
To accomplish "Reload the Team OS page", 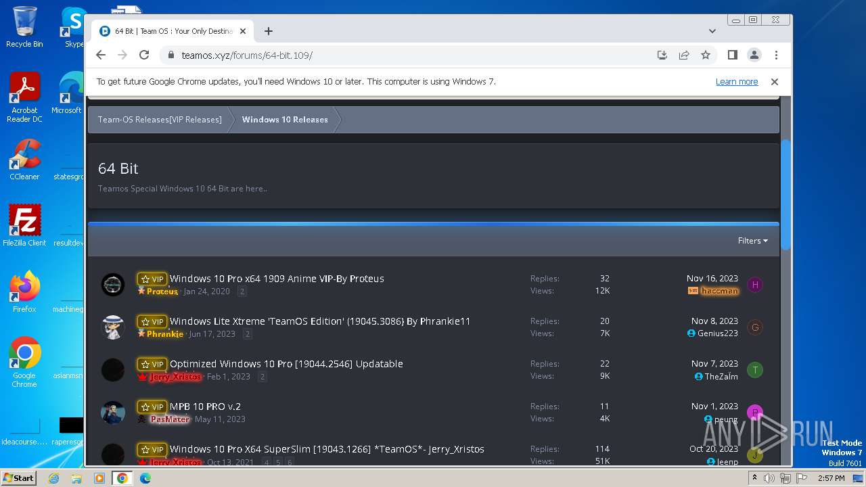I will click(144, 55).
